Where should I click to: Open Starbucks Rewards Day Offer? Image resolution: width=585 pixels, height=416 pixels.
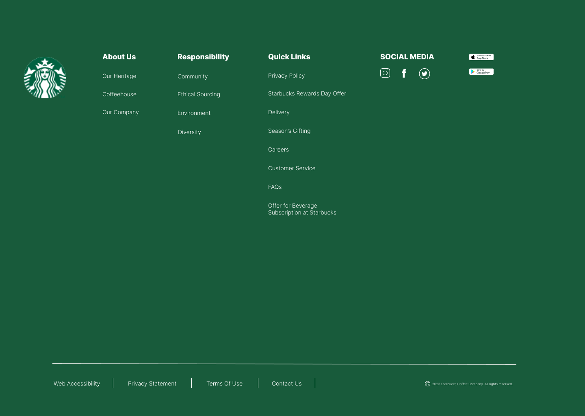tap(307, 93)
